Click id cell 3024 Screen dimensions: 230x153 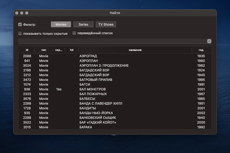(27, 66)
